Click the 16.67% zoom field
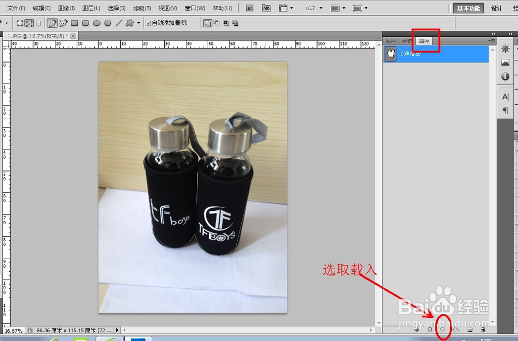Viewport: 518px width, 341px height. click(14, 331)
